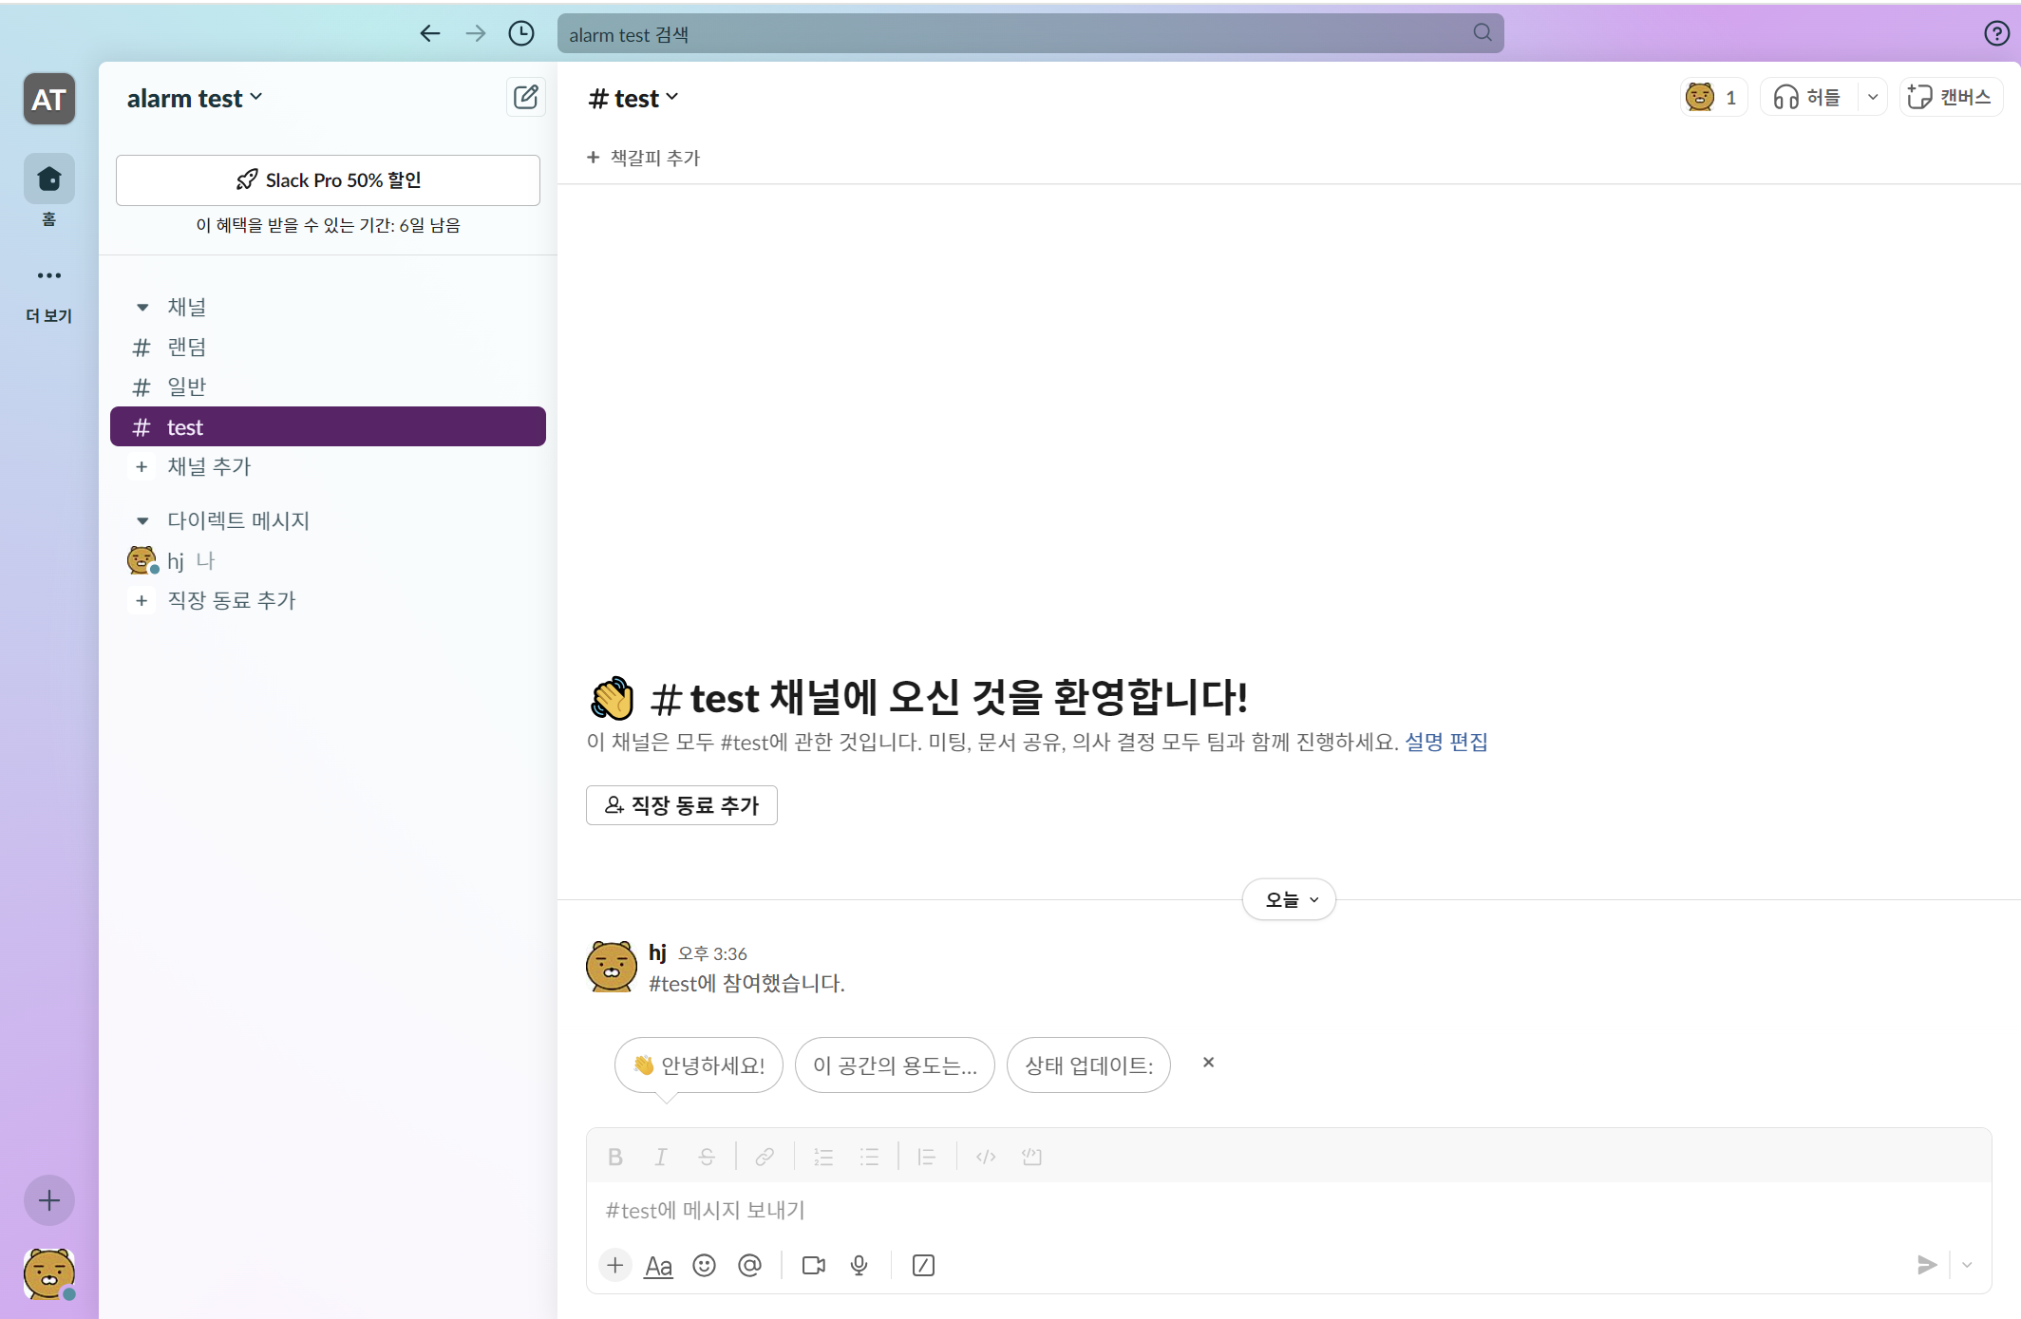The height and width of the screenshot is (1319, 2021).
Task: Click the 설명 편집 link
Action: (x=1445, y=742)
